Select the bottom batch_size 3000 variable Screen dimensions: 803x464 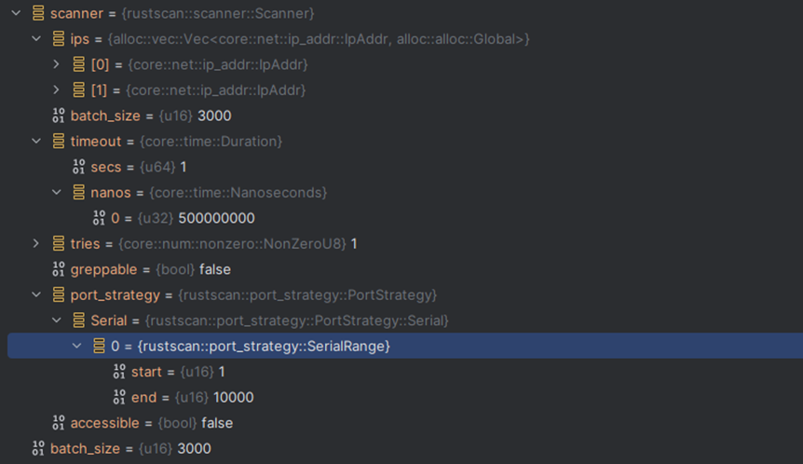tap(130, 448)
